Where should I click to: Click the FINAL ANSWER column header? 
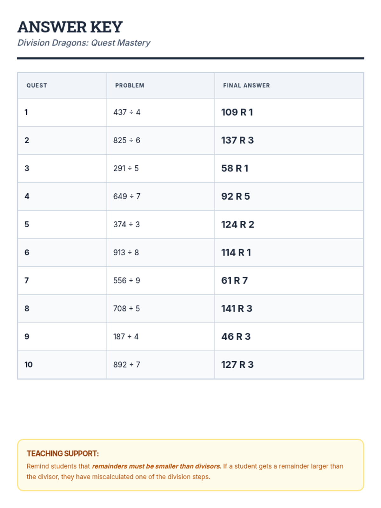tap(246, 85)
